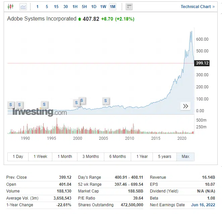This screenshot has width=222, height=214.
Task: Select the 5H interval
Action: [x=84, y=7]
